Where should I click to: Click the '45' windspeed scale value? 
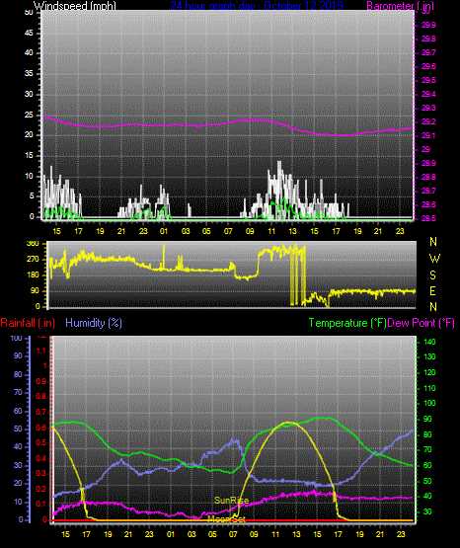coord(29,34)
